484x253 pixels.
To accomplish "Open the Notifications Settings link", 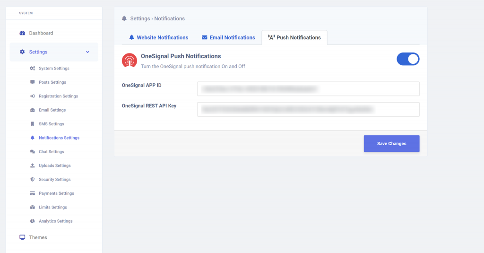I will 59,138.
